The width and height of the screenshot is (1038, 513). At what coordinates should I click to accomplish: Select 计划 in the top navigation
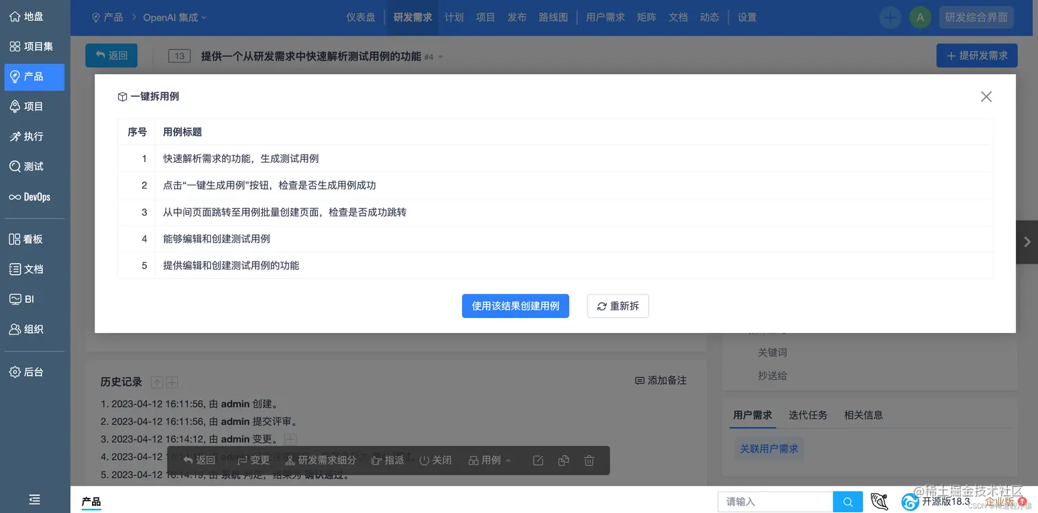(x=454, y=17)
